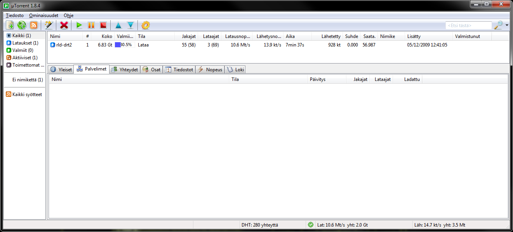This screenshot has height=232, width=513.
Task: Open the Ominaisuudet menu
Action: pos(43,15)
